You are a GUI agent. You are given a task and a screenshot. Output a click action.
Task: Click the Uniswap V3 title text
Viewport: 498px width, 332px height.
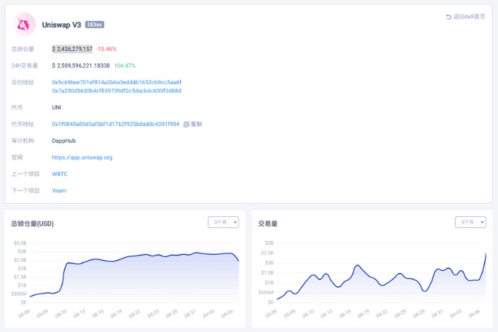click(62, 25)
